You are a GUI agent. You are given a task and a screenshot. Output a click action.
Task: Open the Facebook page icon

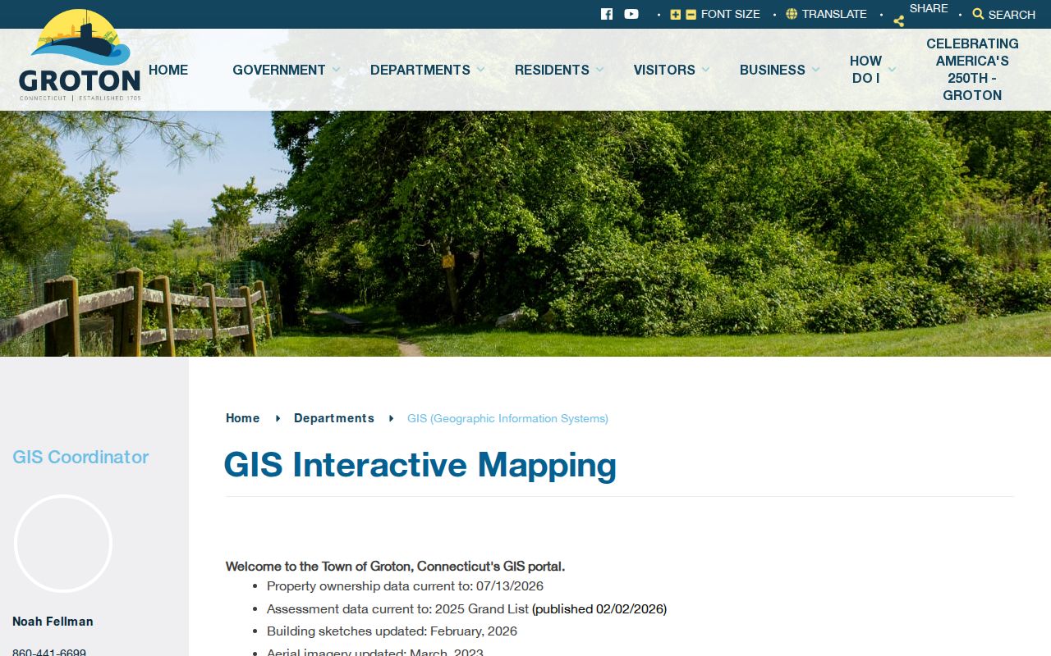(x=607, y=14)
